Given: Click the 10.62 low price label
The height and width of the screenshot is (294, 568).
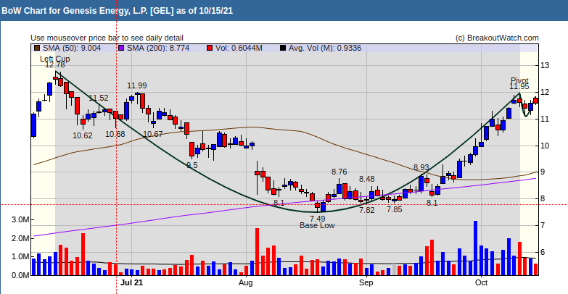Looking at the screenshot, I should point(83,135).
